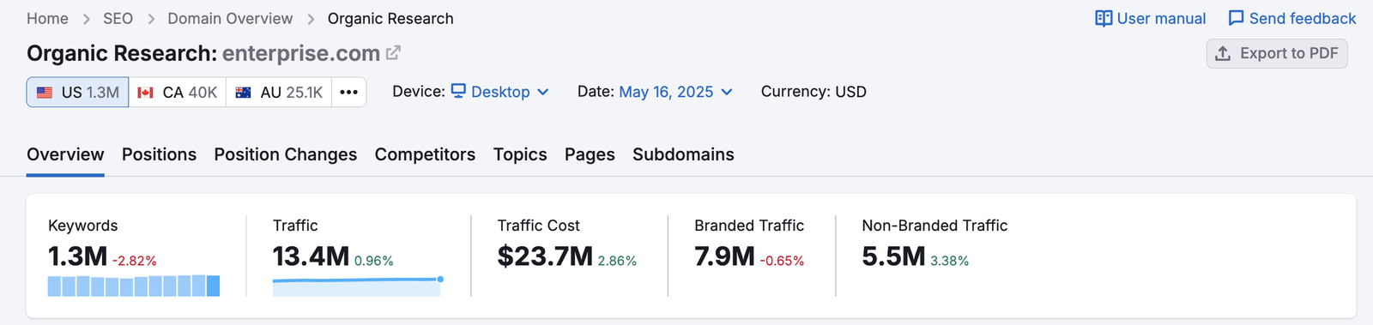This screenshot has width=1373, height=325.
Task: Select the Australia flag database AU 25.1K
Action: coord(279,92)
